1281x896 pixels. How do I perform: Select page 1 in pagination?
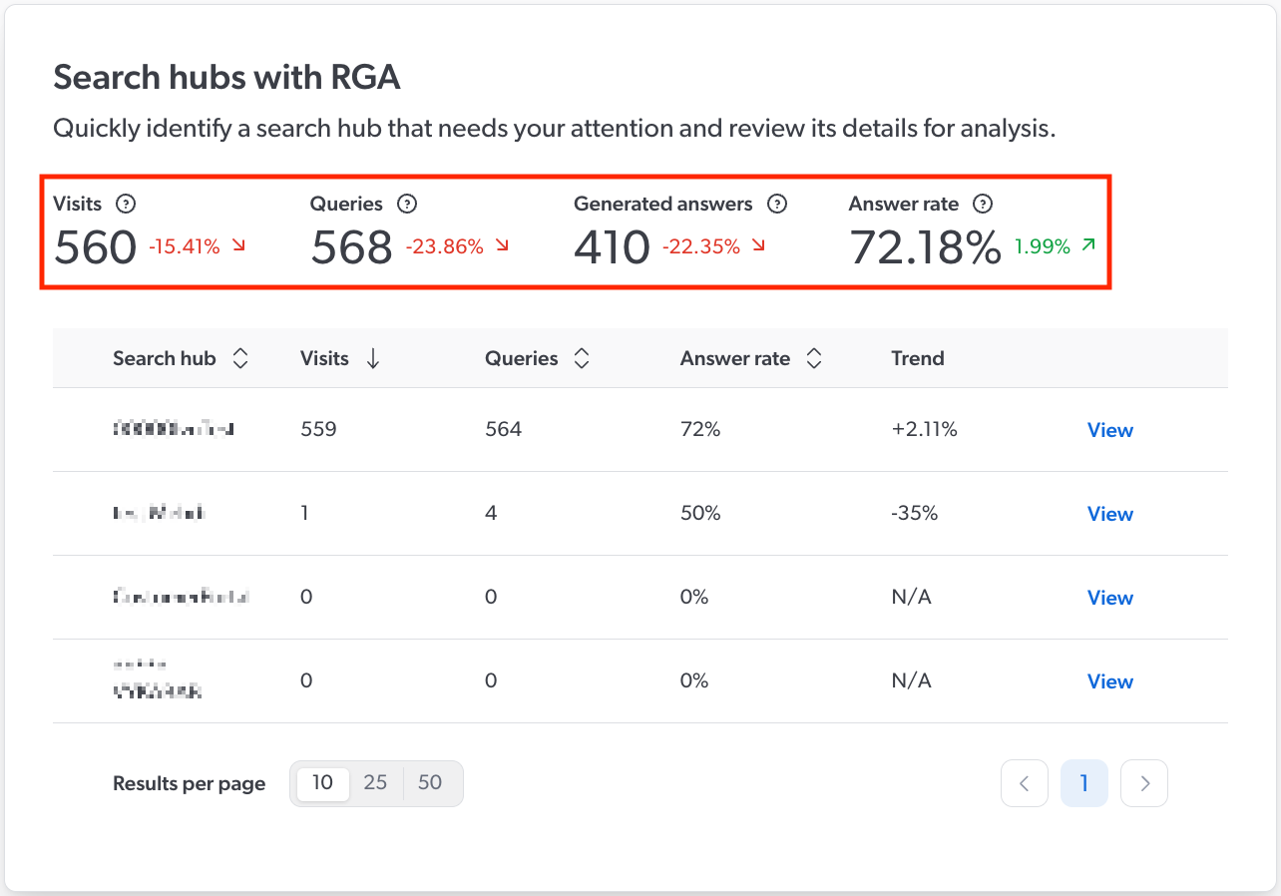(1084, 783)
